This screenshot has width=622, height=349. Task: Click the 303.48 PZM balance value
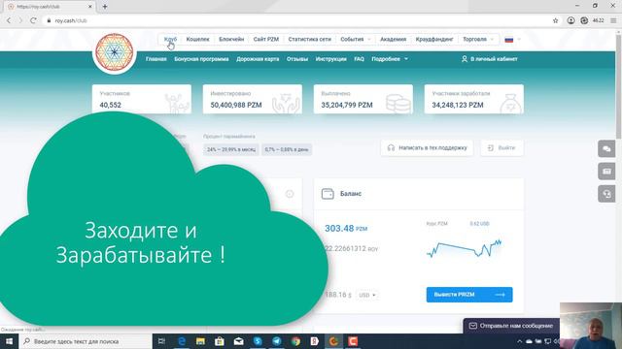(x=346, y=229)
